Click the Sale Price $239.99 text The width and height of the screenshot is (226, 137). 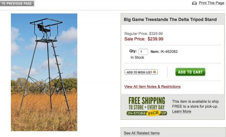144,39
